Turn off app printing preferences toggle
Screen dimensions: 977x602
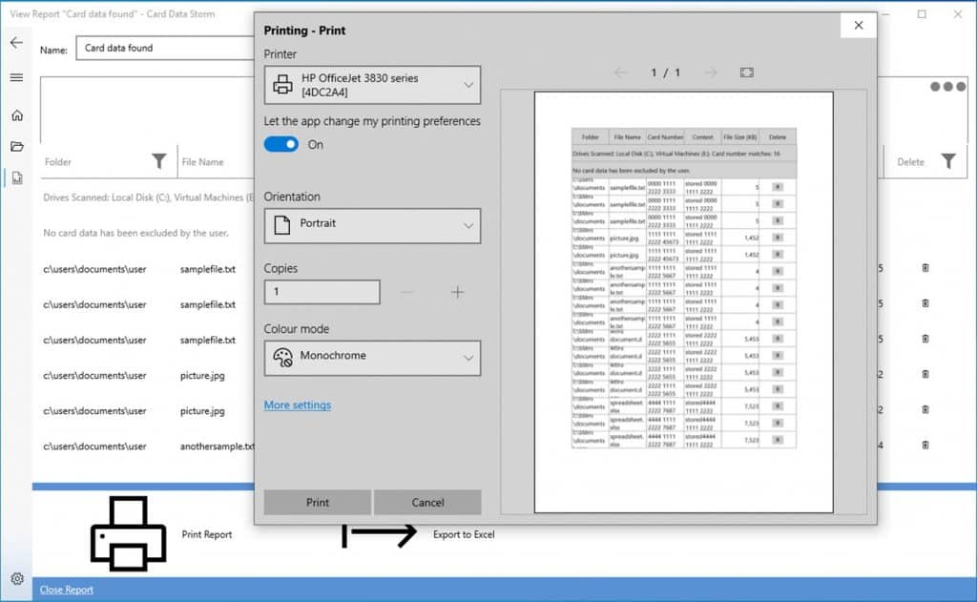point(281,144)
